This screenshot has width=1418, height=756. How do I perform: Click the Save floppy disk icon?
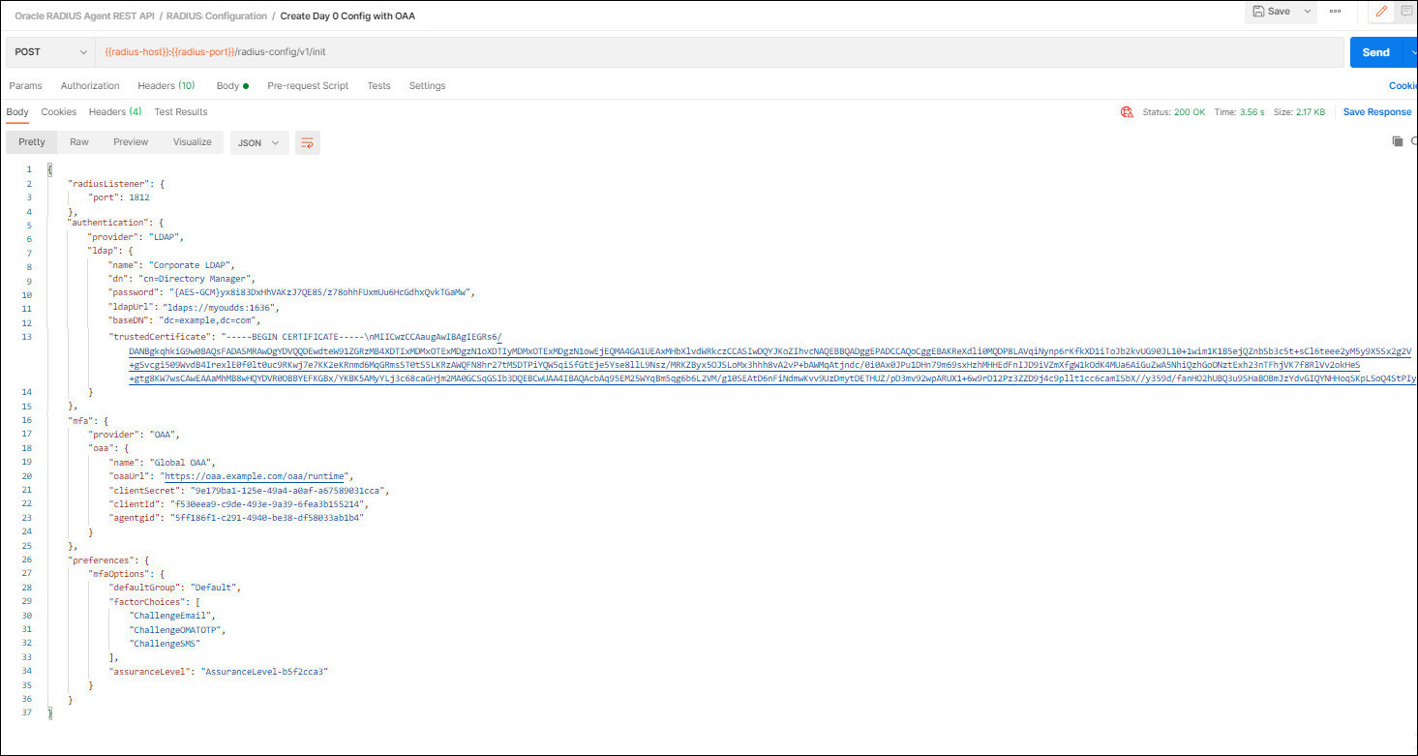[1258, 12]
